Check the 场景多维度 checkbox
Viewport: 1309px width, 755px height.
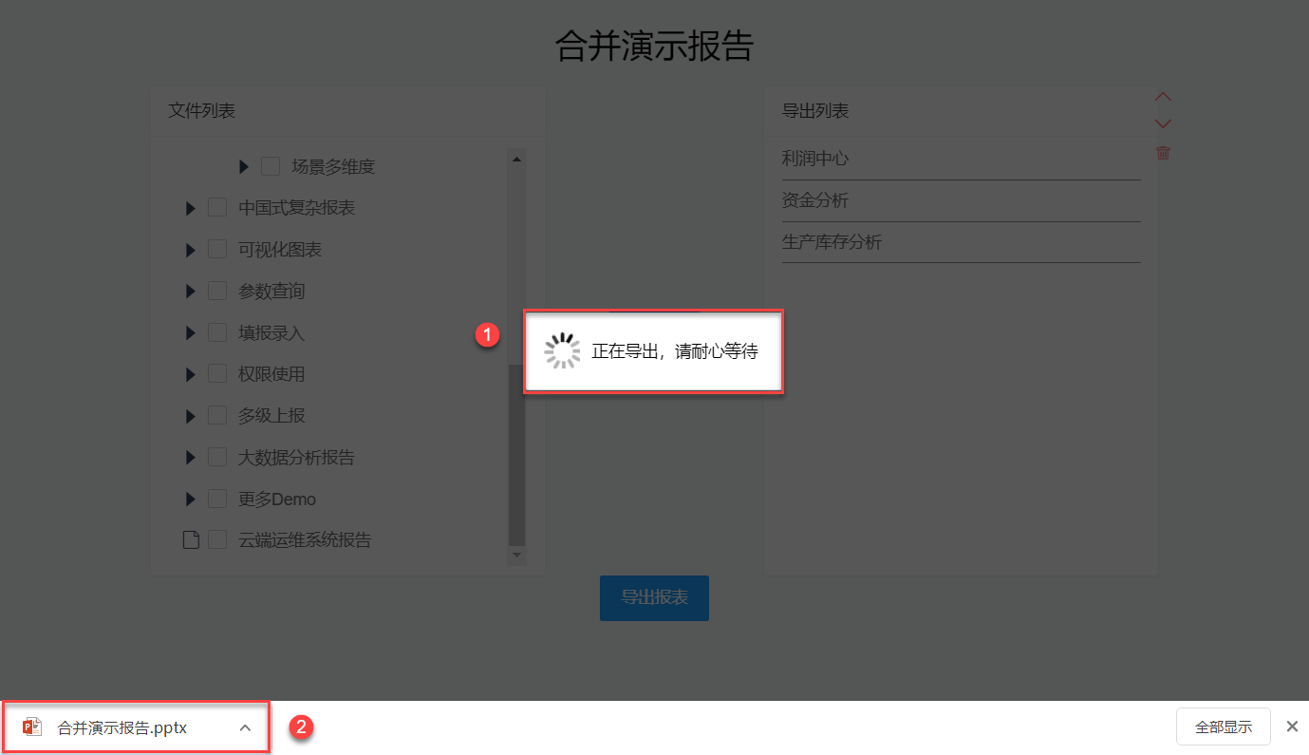point(271,166)
